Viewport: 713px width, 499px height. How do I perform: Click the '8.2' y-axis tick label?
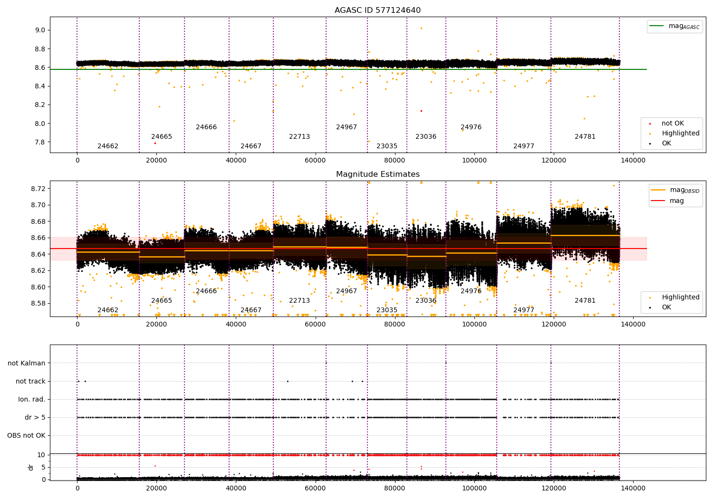pos(40,105)
